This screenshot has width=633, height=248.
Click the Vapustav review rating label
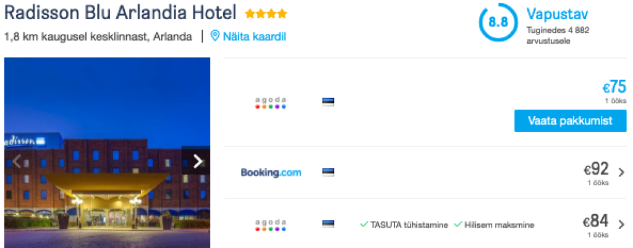click(557, 14)
